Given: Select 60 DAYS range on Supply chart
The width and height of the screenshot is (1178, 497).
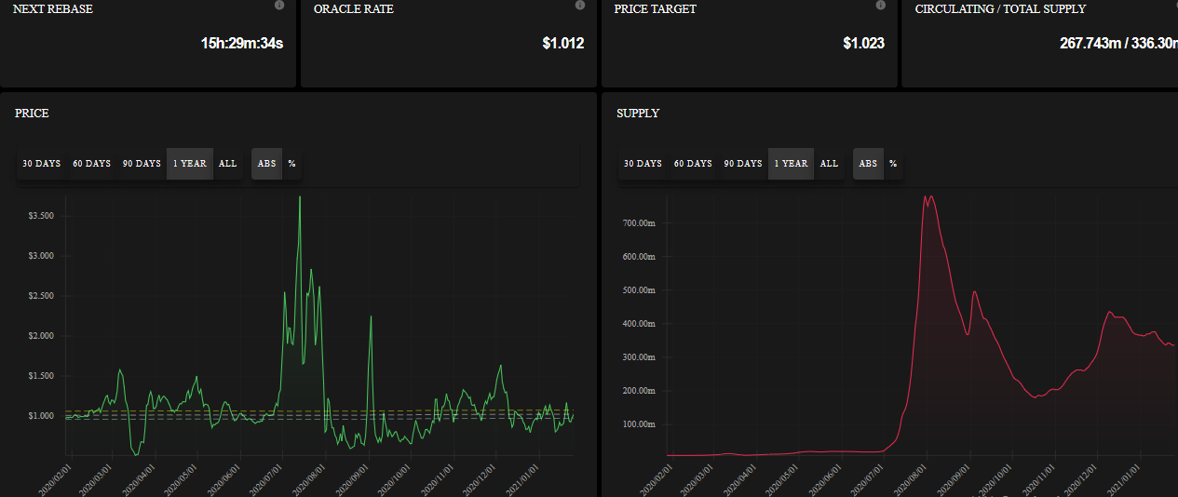Looking at the screenshot, I should (693, 164).
